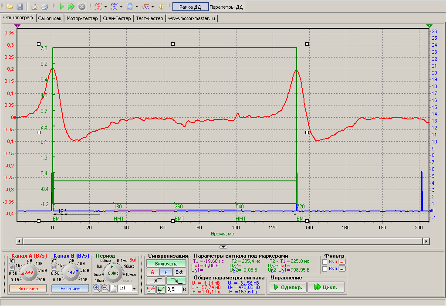Screen dimensions: 446x306
Task: Open the Самописец tab
Action: (x=50, y=18)
